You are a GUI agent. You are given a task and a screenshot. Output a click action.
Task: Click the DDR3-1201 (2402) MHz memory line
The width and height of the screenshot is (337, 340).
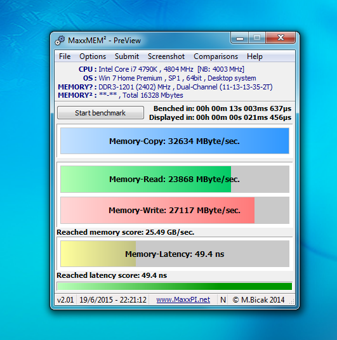pos(165,87)
